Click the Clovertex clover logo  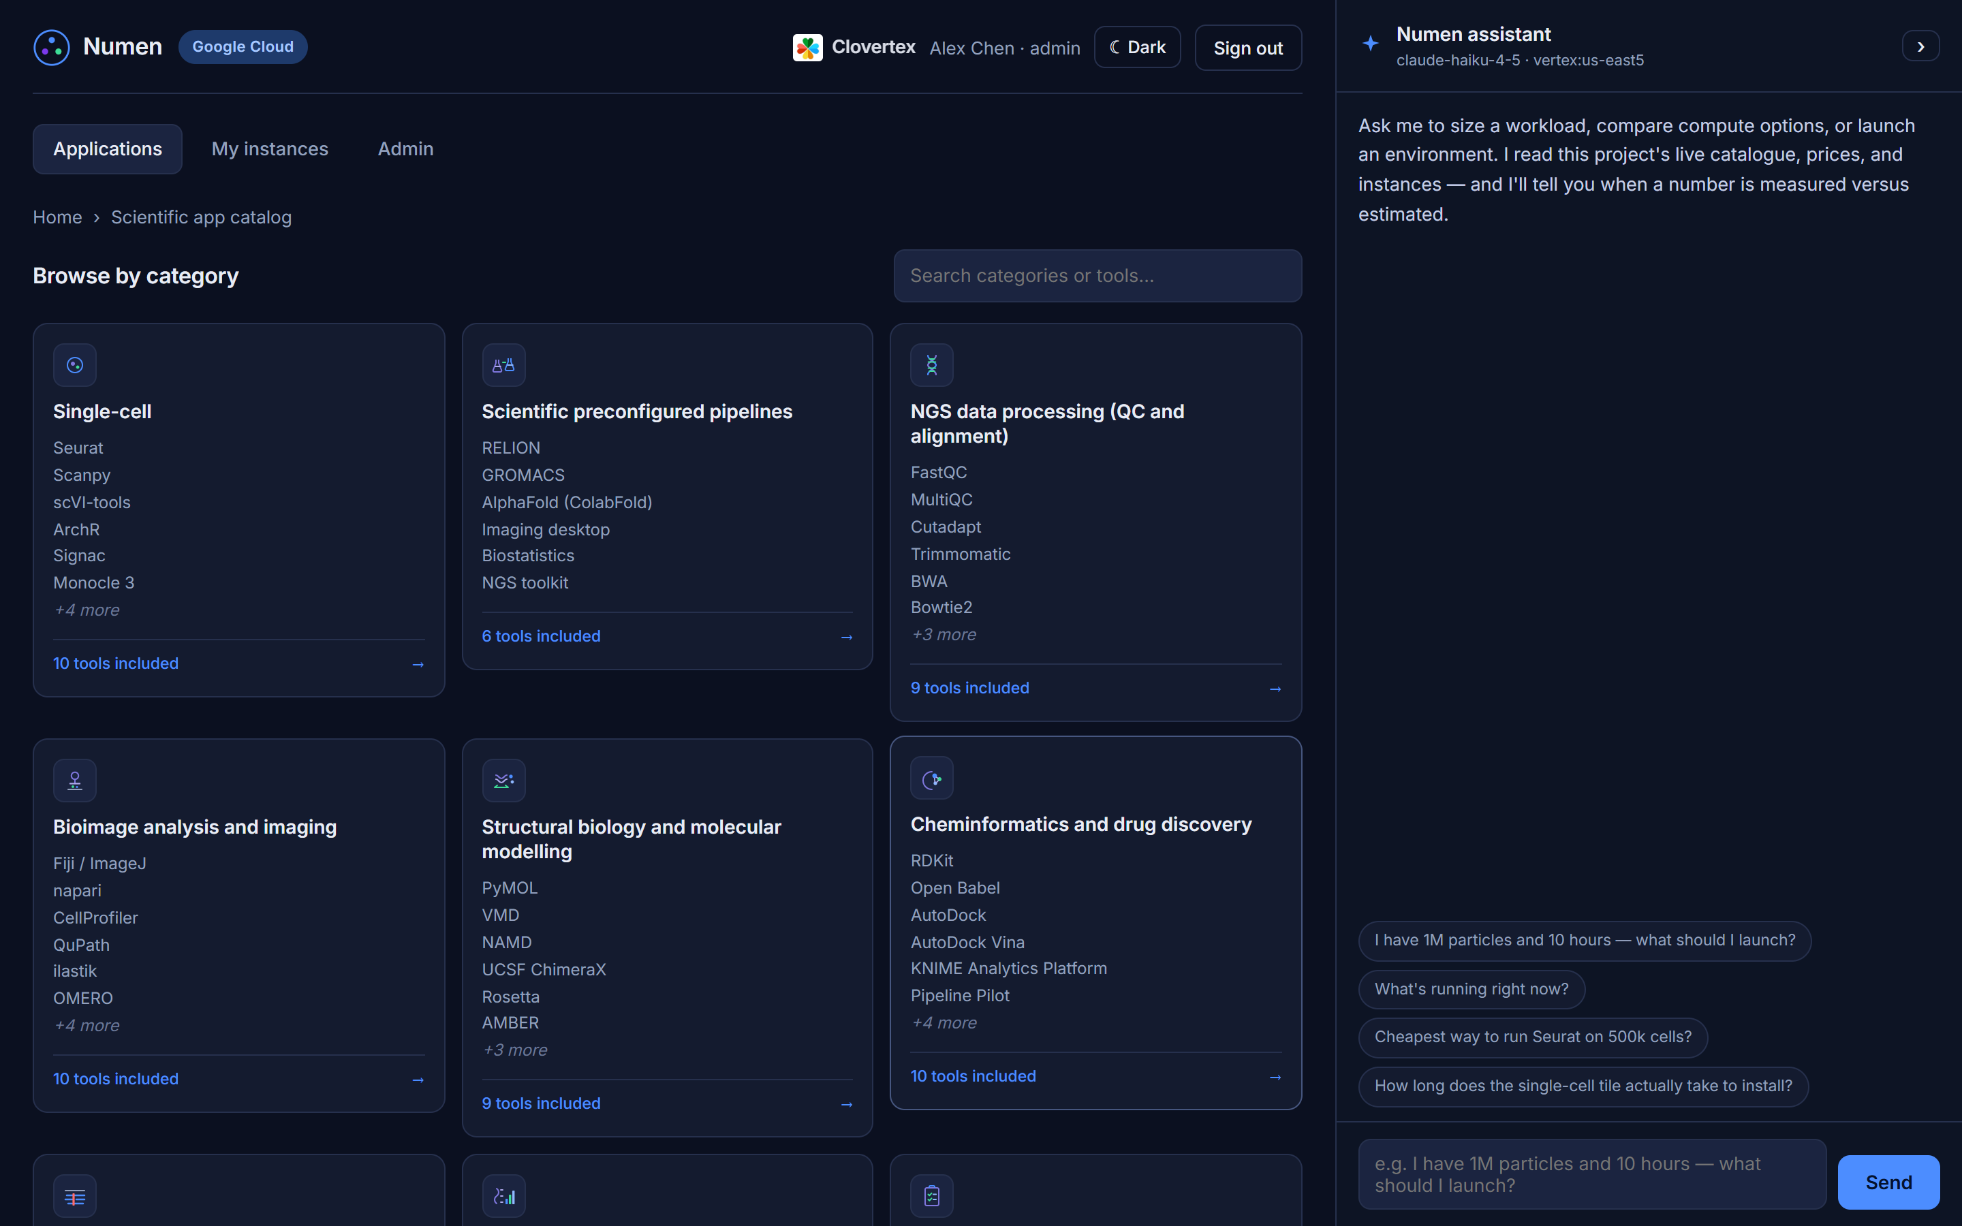point(807,48)
